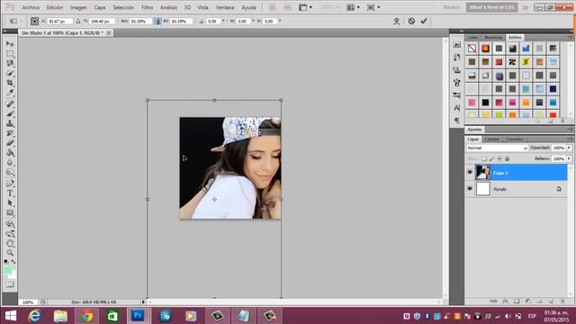
Task: Expand more workspaces double arrow
Action: pyautogui.click(x=526, y=7)
